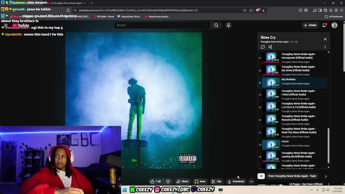
Task: Toggle shuffle playlist
Action: (x=270, y=47)
